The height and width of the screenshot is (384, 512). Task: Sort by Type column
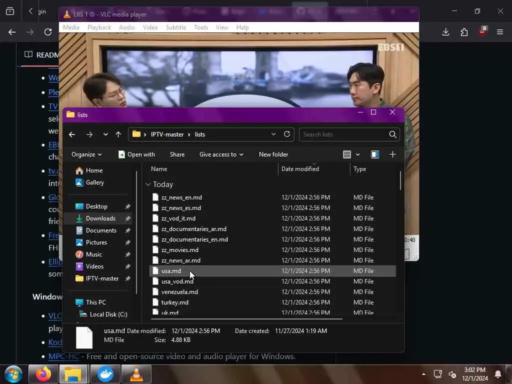click(x=359, y=169)
